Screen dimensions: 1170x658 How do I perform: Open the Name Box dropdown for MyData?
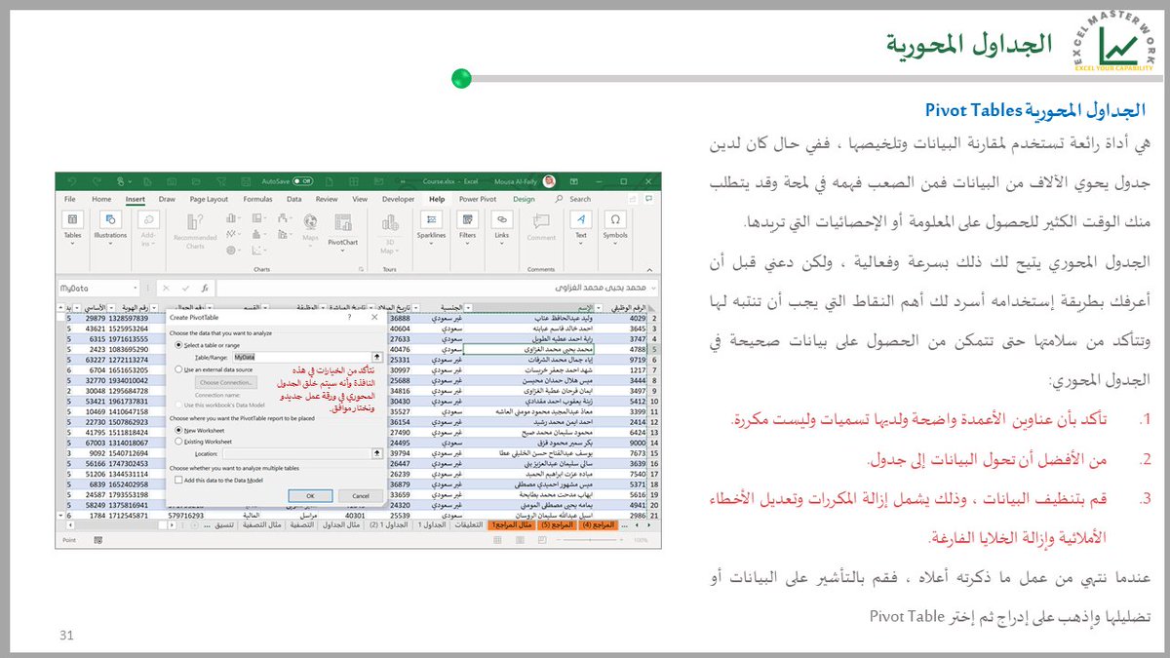tap(136, 289)
